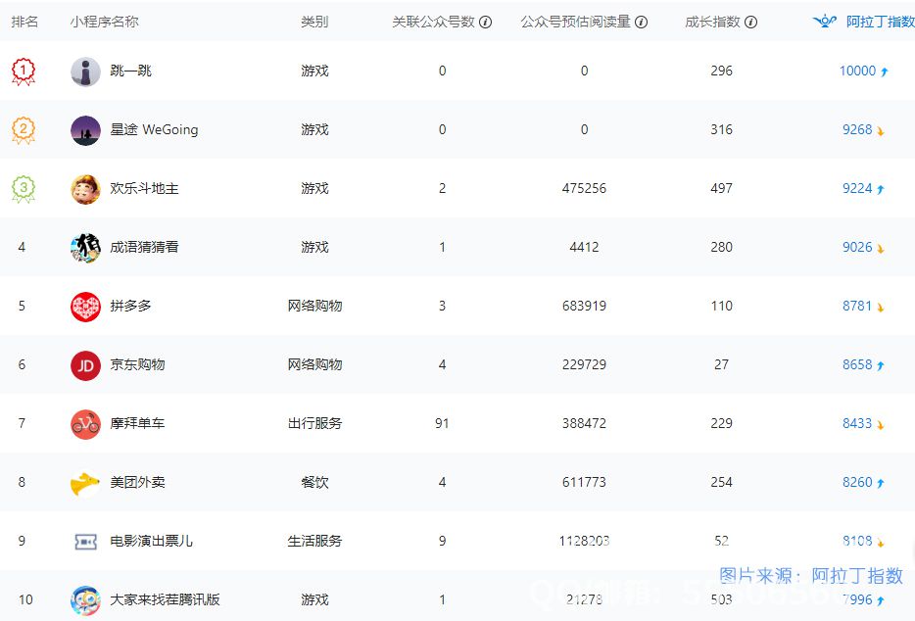Select the 摩拜单车 bike icon
Screen dimensions: 915x621
coord(85,424)
